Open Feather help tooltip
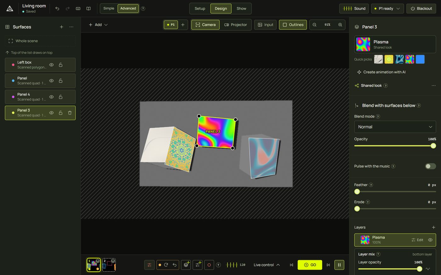 [371, 185]
